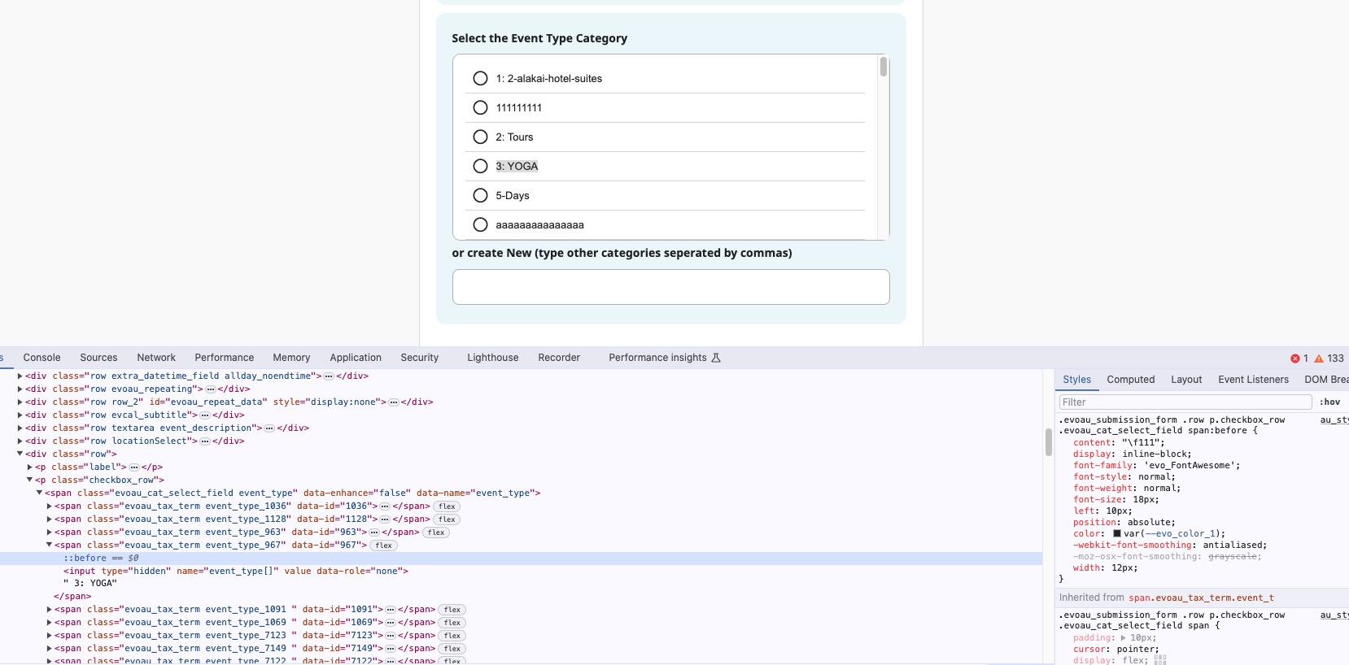Click the ellipsis in the event_type_1091 span
The width and height of the screenshot is (1349, 665).
(x=391, y=610)
